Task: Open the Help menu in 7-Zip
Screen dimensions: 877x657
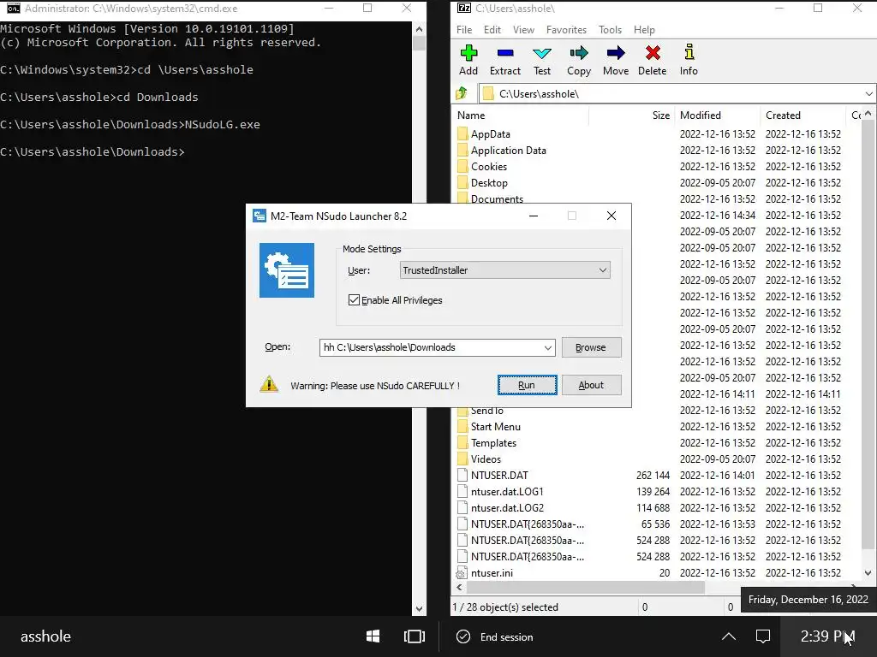Action: 644,30
